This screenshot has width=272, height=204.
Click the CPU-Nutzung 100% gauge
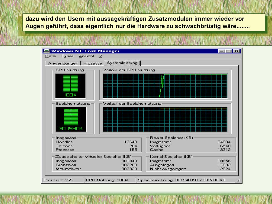pos(70,86)
